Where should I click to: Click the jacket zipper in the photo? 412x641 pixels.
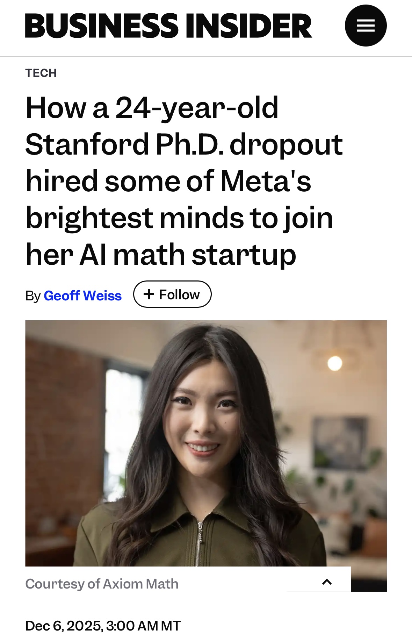coord(199,542)
